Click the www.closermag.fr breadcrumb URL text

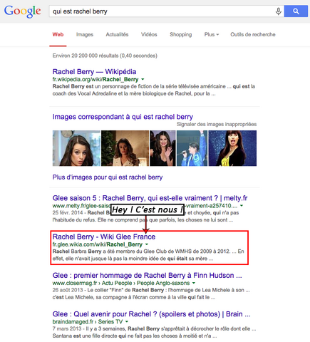point(121,283)
